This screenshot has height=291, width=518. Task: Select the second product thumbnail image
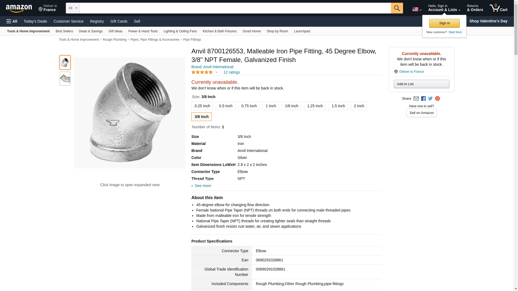(65, 79)
